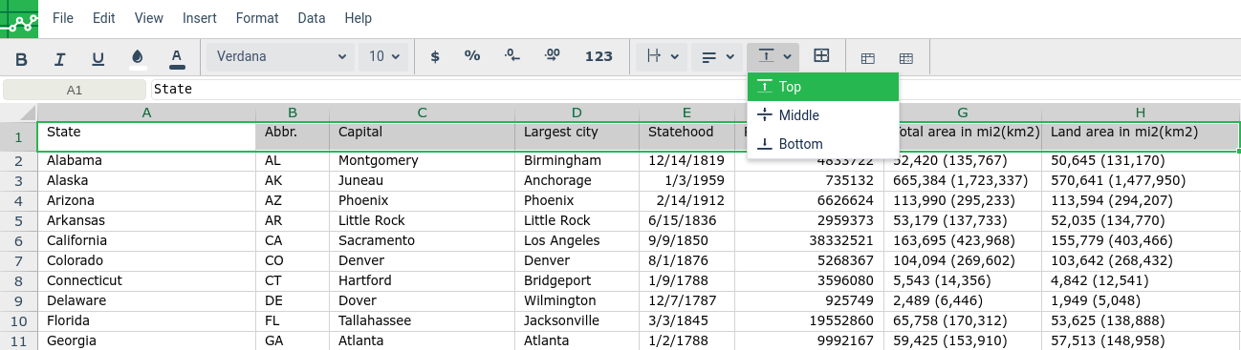Toggle bold formatting
Image resolution: width=1241 pixels, height=350 pixels.
pos(22,57)
